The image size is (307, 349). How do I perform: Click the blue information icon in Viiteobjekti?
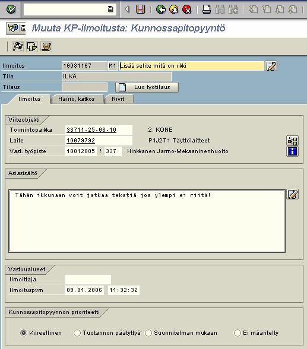coord(292,151)
